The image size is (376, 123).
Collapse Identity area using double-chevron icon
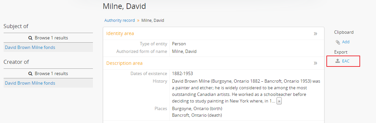pos(315,34)
